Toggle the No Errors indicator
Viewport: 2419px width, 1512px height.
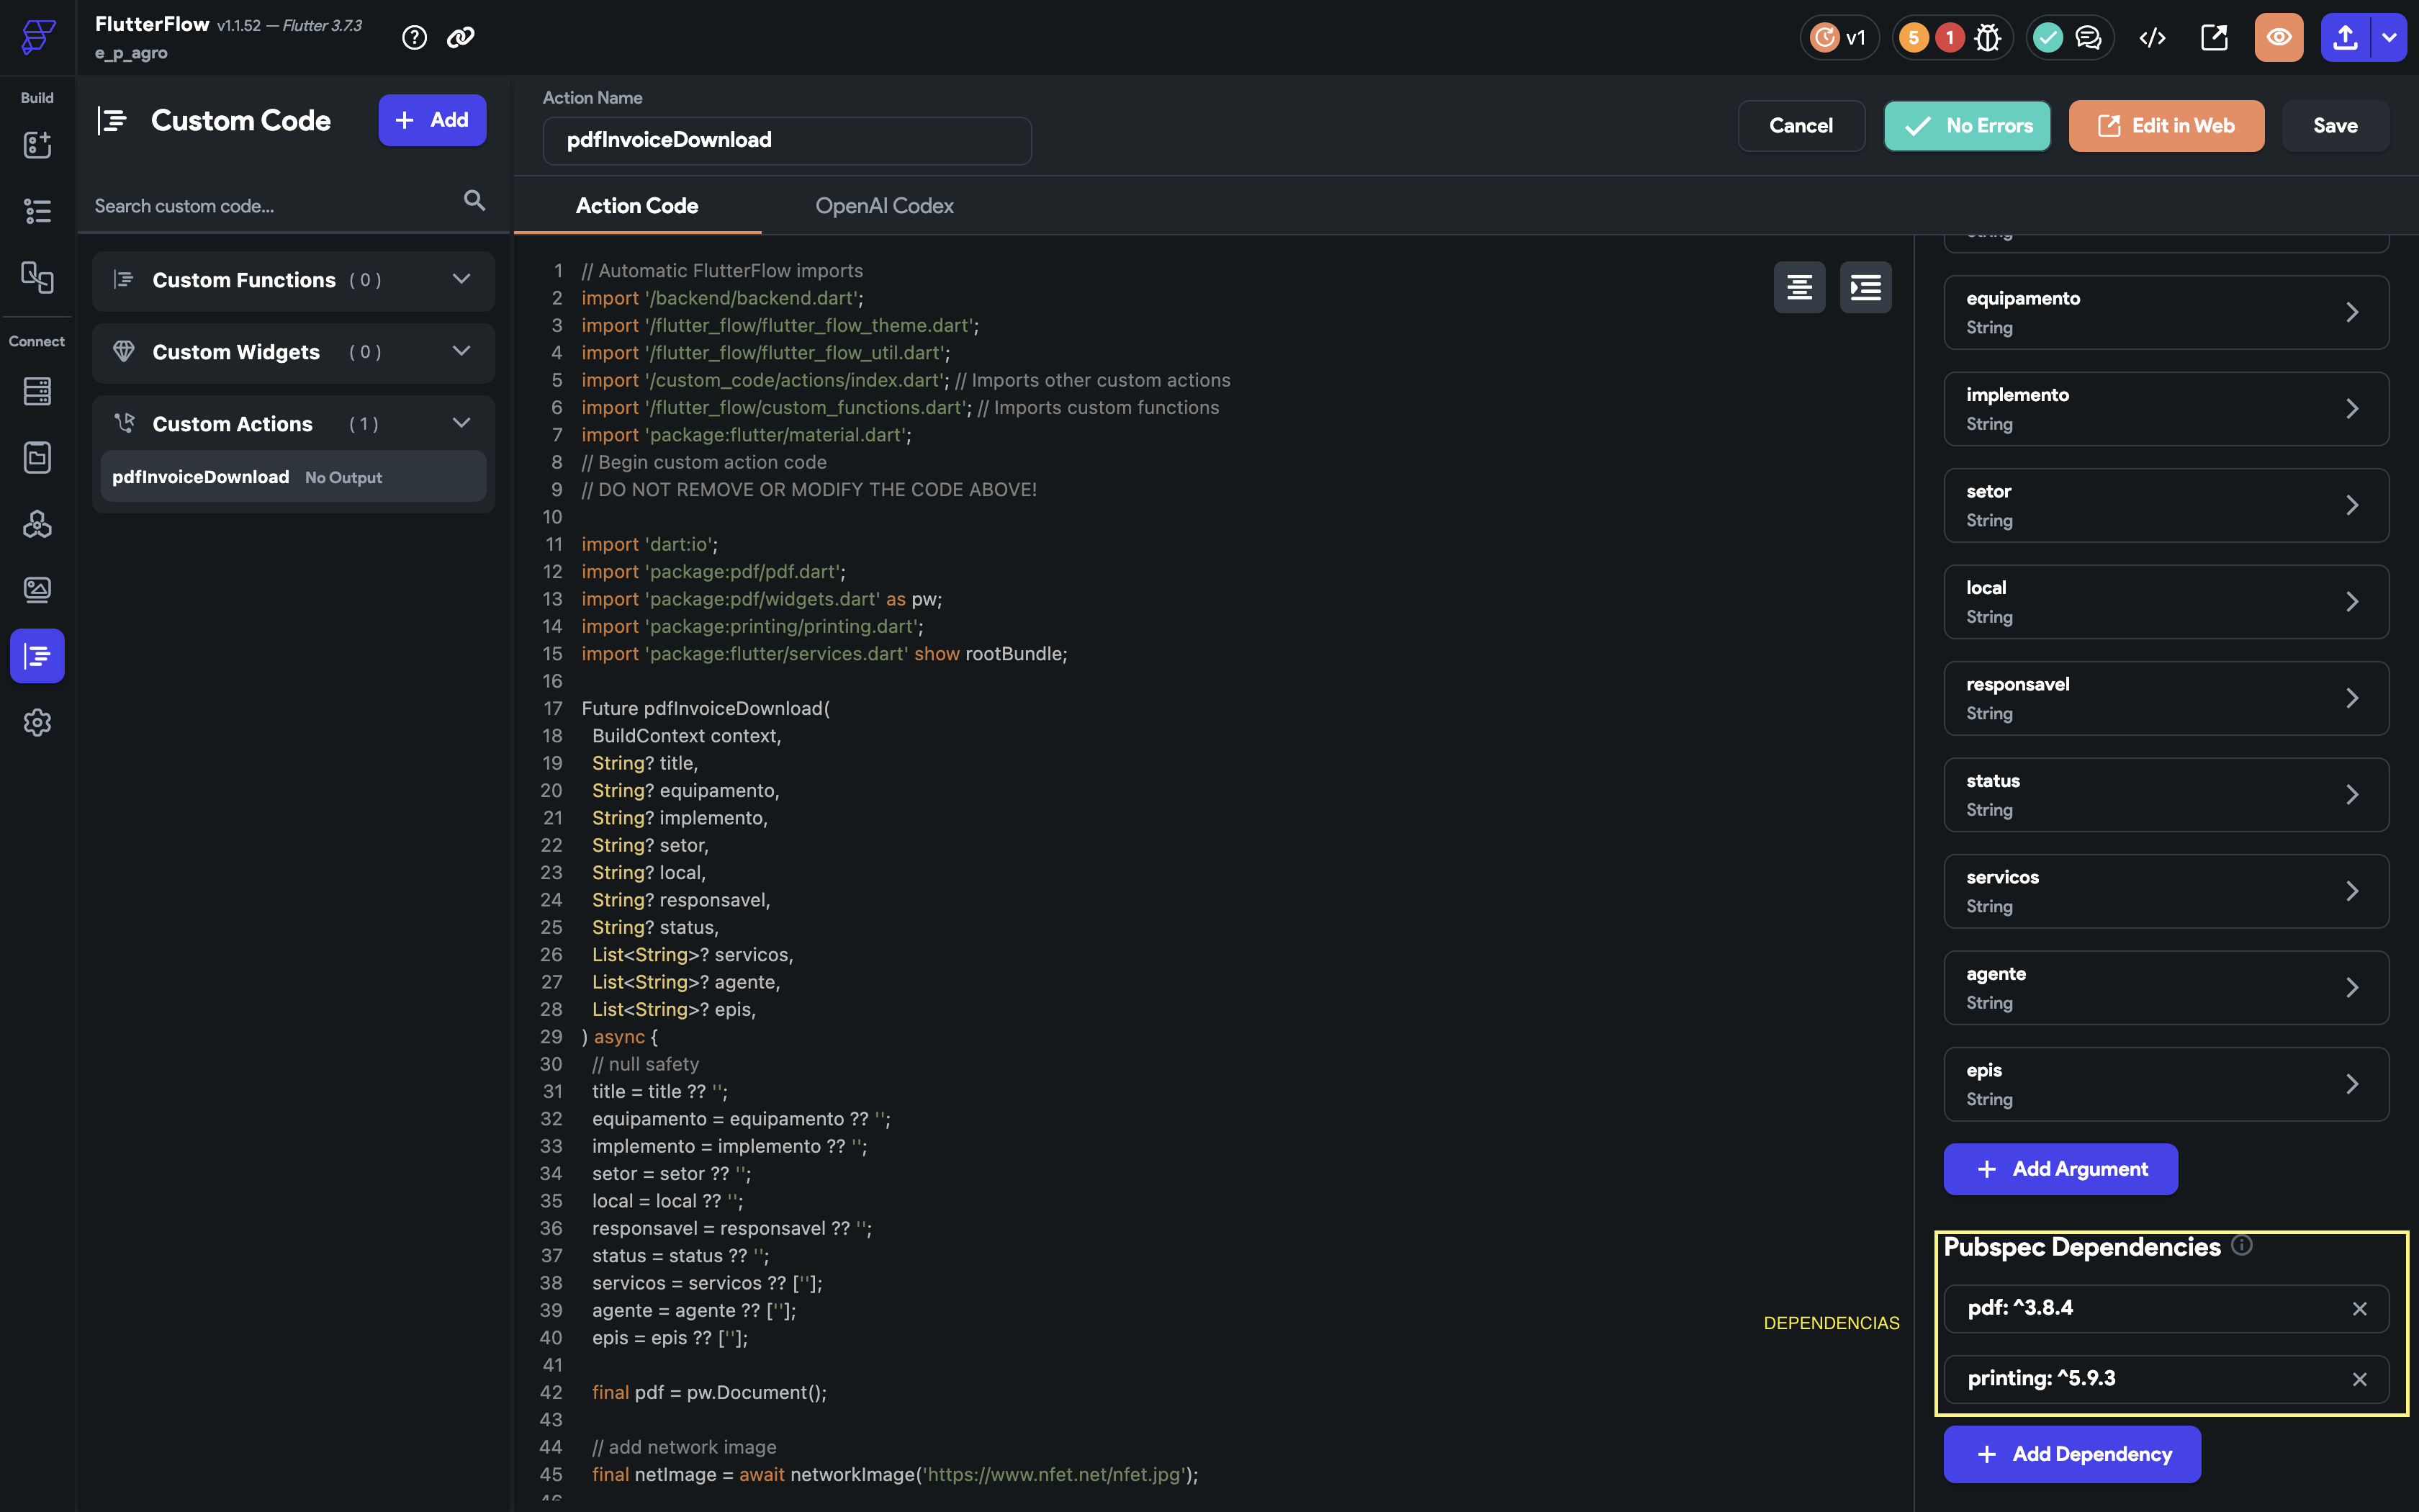[x=1966, y=125]
